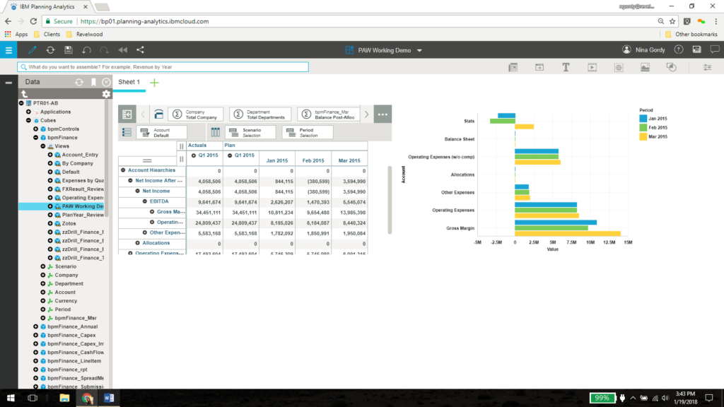Open PAW Working Demo title dropdown
The height and width of the screenshot is (407, 724).
[419, 50]
